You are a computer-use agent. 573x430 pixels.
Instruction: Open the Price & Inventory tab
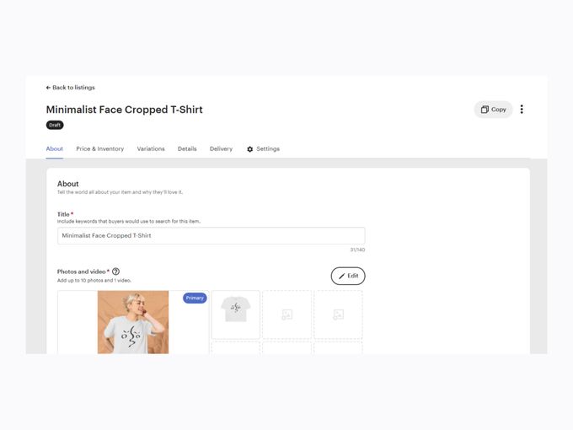(x=100, y=149)
